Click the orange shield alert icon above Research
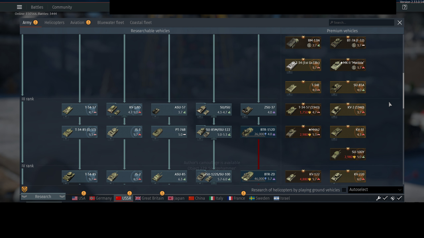The image size is (424, 238). (x=25, y=189)
